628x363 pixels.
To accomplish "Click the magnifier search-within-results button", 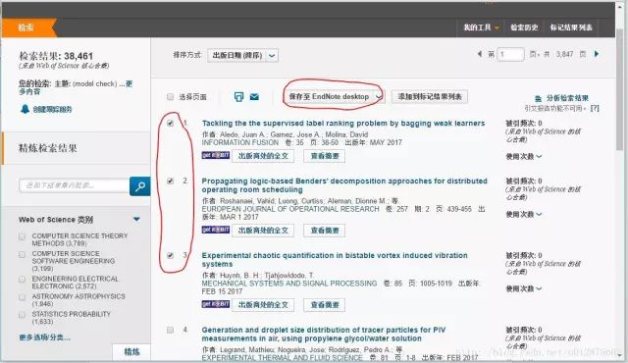I will 139,186.
